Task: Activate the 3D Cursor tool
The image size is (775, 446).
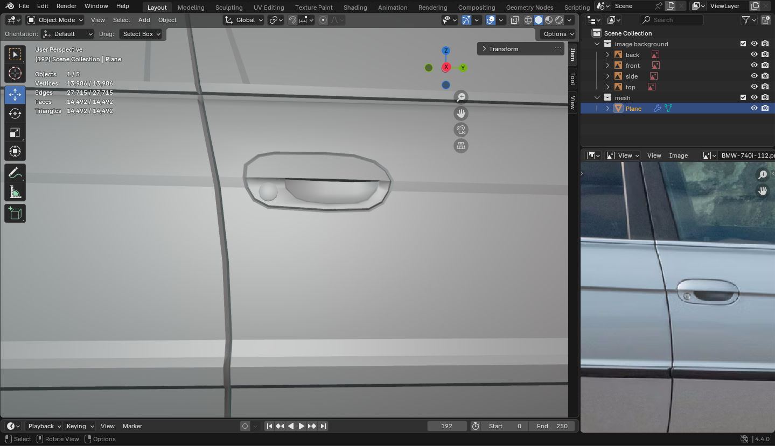Action: point(15,74)
